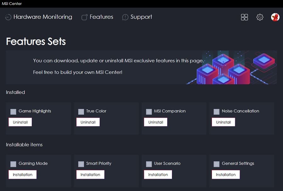Image resolution: width=283 pixels, height=191 pixels.
Task: Open settings via the gear icon
Action: 260,17
